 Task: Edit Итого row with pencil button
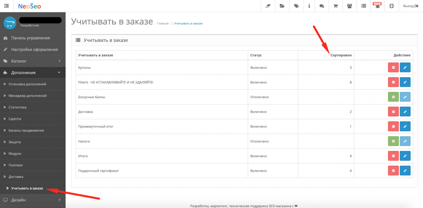(x=405, y=156)
